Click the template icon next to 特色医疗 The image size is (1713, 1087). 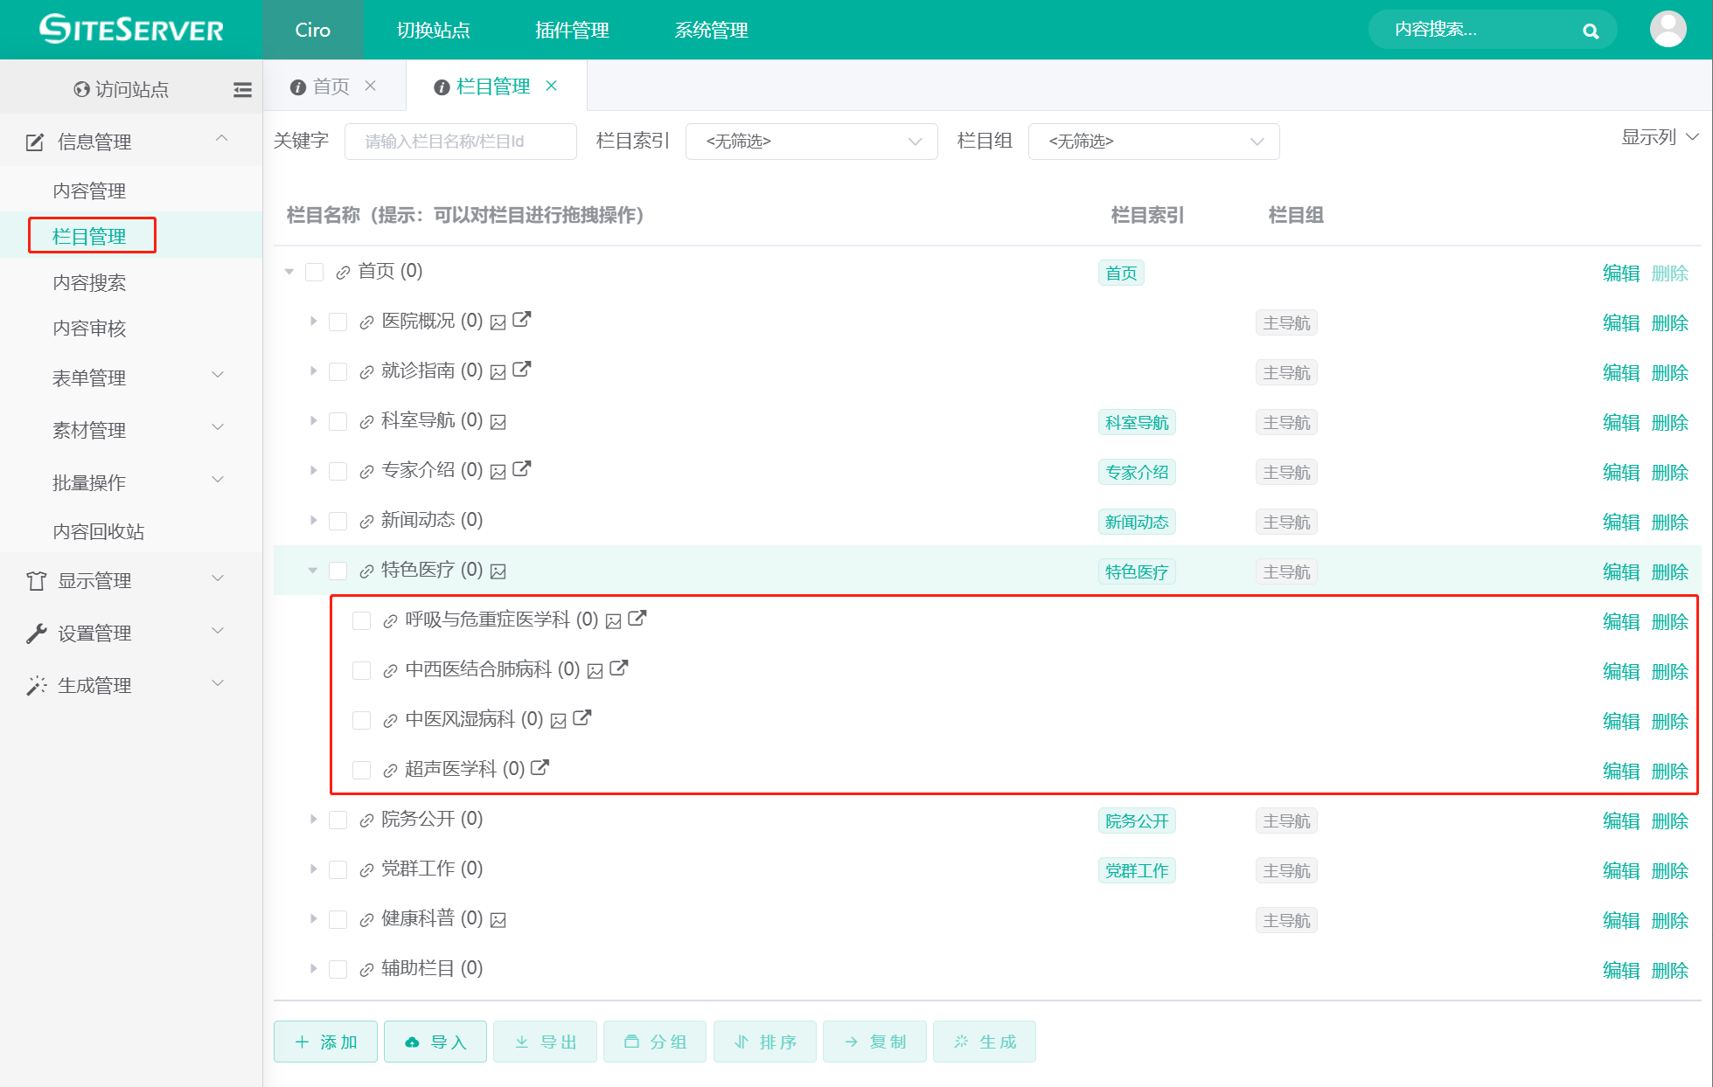point(498,571)
